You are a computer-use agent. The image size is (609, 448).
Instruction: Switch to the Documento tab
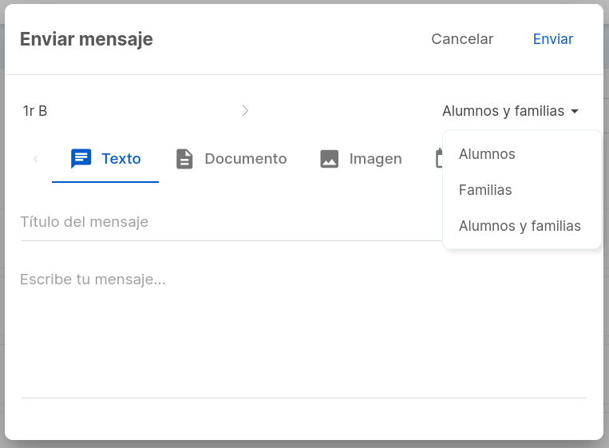231,159
